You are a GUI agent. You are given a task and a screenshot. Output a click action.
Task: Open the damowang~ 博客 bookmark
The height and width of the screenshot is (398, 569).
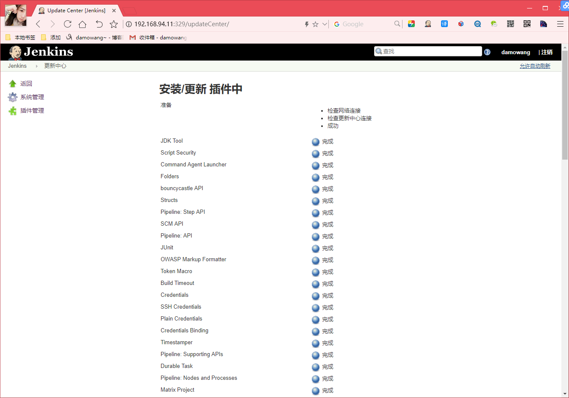click(94, 38)
